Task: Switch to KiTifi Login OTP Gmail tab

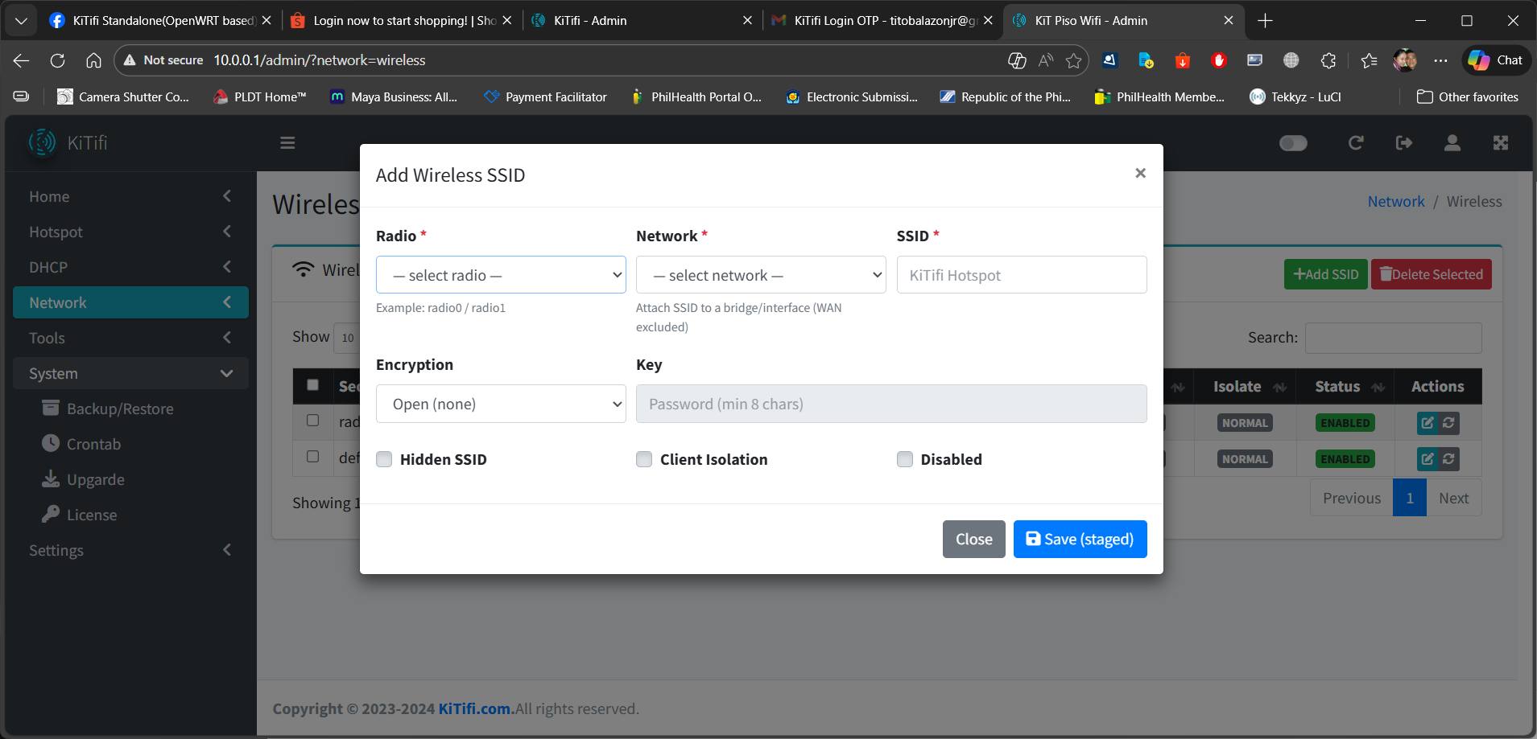Action: click(882, 20)
